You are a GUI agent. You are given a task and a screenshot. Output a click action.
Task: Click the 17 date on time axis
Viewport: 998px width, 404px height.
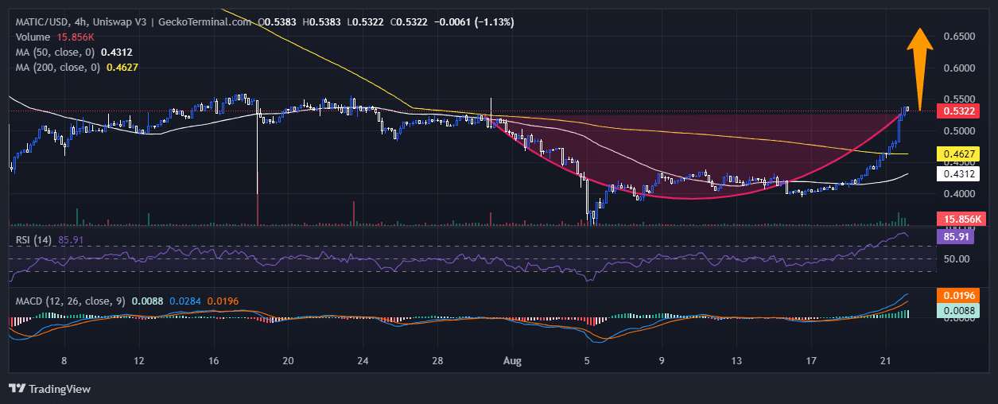click(x=811, y=360)
